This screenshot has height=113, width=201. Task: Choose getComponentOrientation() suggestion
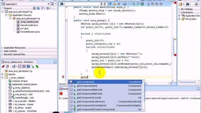[105, 105]
